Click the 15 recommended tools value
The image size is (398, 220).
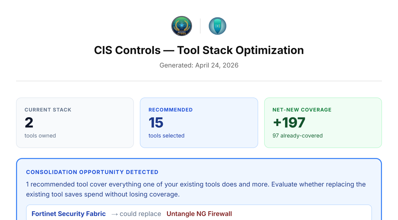coord(156,123)
